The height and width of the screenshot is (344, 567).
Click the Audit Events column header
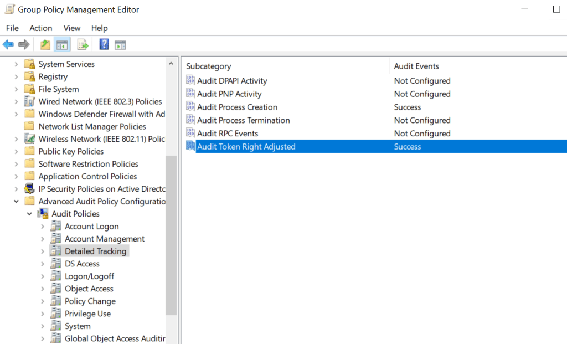point(416,66)
